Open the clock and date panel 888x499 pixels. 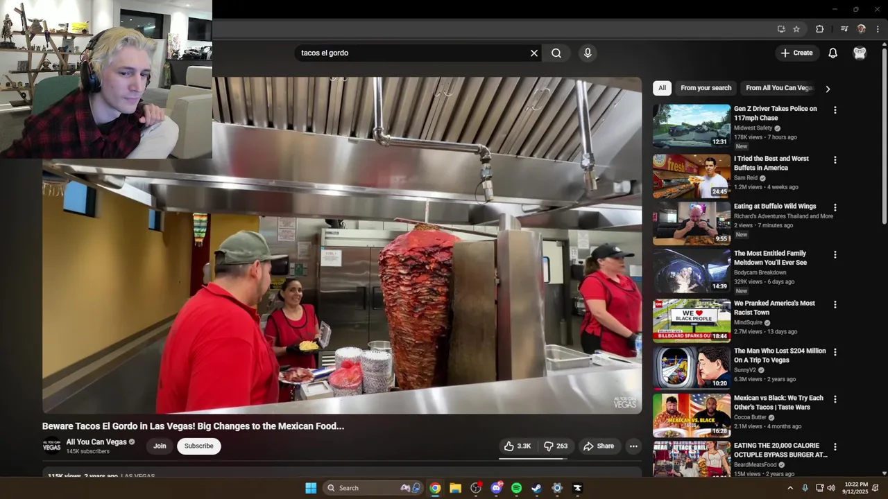point(856,488)
